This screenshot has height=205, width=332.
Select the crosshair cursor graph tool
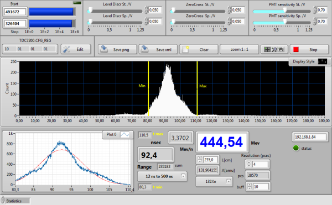[267, 49]
